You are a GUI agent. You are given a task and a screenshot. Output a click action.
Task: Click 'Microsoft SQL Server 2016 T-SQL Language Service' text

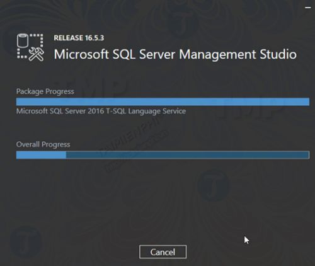pos(101,111)
